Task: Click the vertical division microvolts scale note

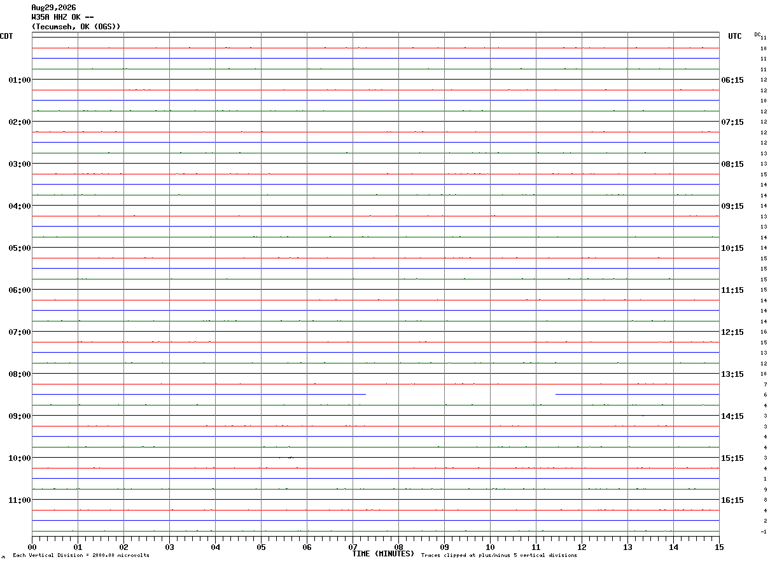Action: pyautogui.click(x=81, y=555)
